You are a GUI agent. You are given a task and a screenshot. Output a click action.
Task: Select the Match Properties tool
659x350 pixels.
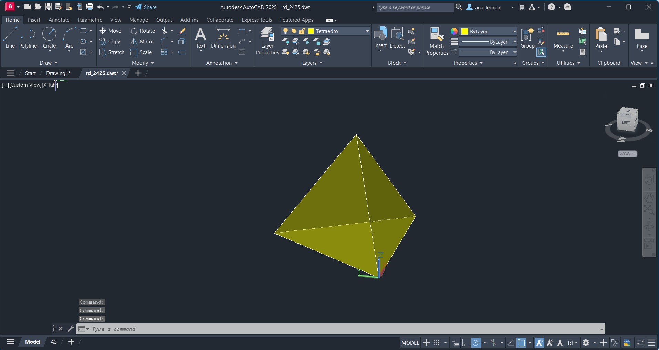[x=436, y=41]
